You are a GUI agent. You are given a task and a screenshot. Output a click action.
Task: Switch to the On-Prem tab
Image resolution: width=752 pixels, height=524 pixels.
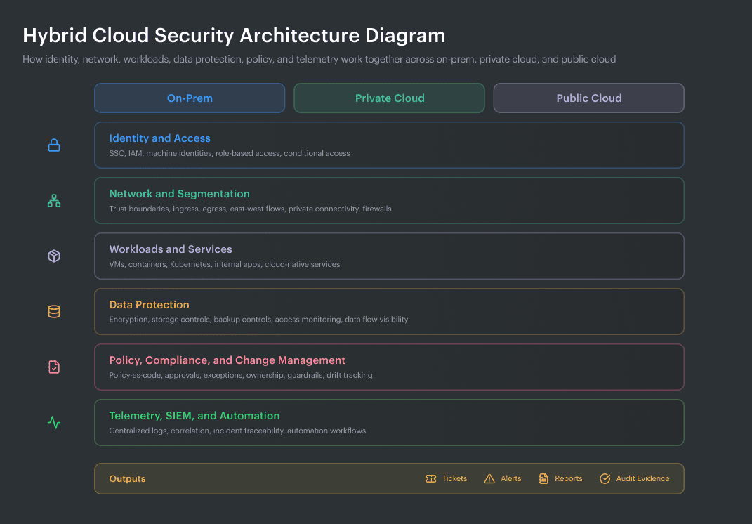pos(189,98)
